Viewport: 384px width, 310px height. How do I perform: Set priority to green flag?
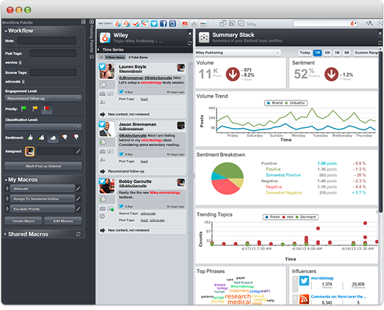pos(24,108)
